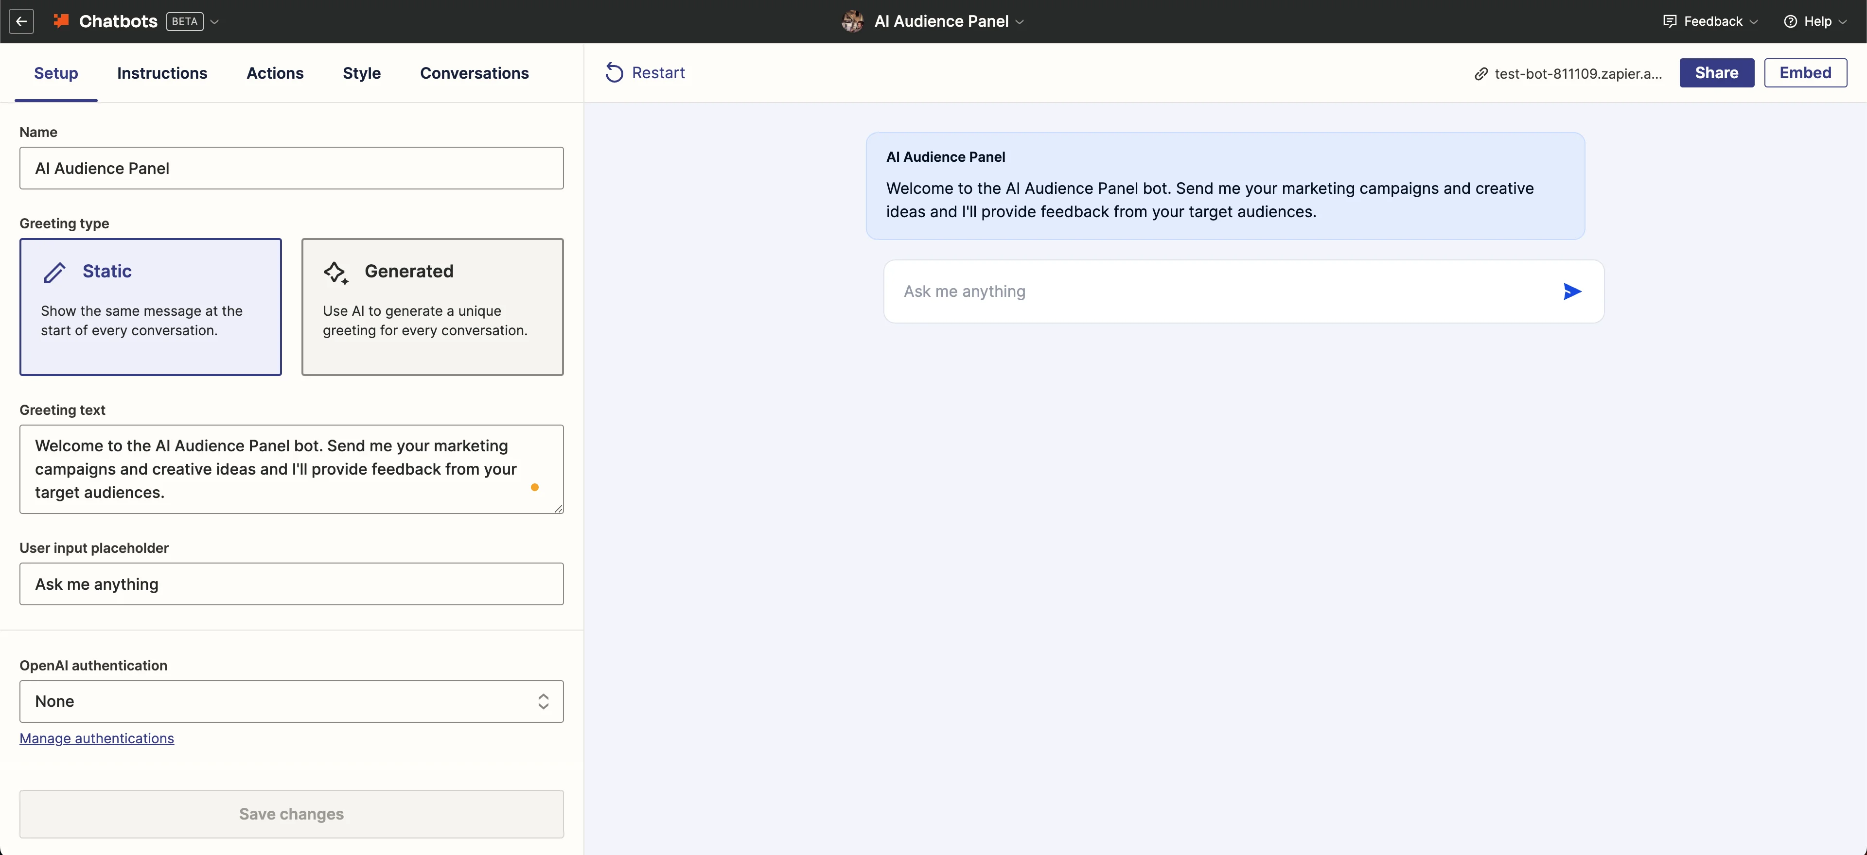Click the Share button
The width and height of the screenshot is (1867, 855).
pos(1716,72)
